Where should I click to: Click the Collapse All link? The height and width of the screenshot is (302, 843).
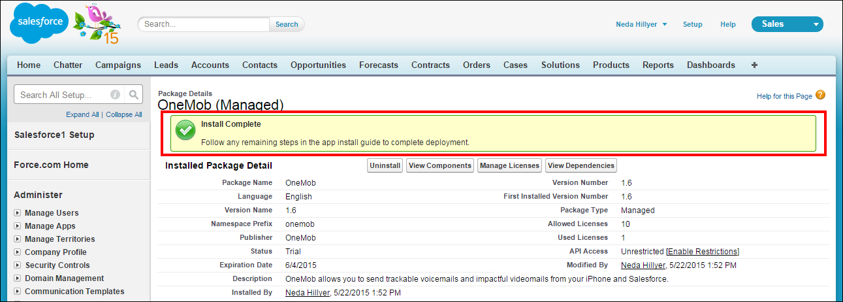coord(124,114)
